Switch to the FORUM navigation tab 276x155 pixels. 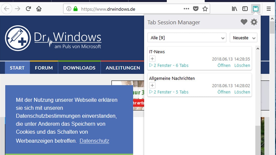pyautogui.click(x=44, y=68)
